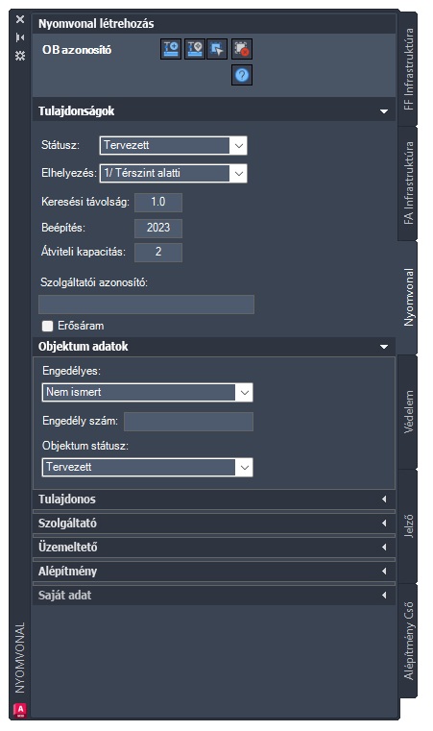Click the add route icon with plus
The image size is (433, 731).
(x=171, y=49)
